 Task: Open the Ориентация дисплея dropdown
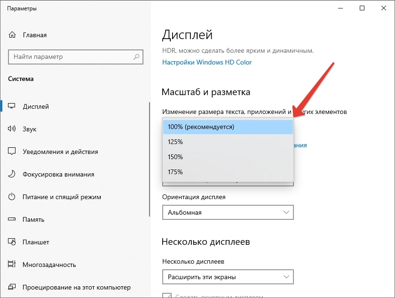[228, 212]
